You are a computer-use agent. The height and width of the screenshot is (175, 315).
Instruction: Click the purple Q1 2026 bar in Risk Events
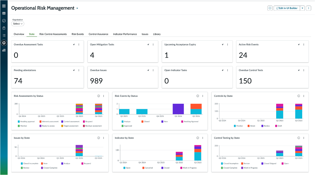tap(178, 109)
